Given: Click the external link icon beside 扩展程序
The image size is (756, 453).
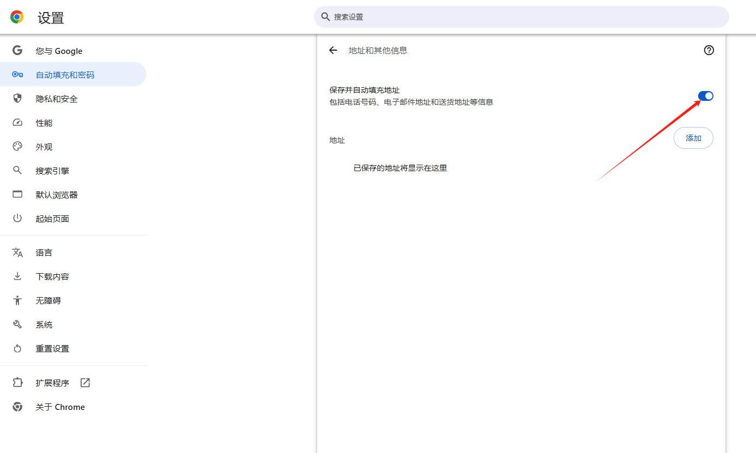Looking at the screenshot, I should (85, 383).
